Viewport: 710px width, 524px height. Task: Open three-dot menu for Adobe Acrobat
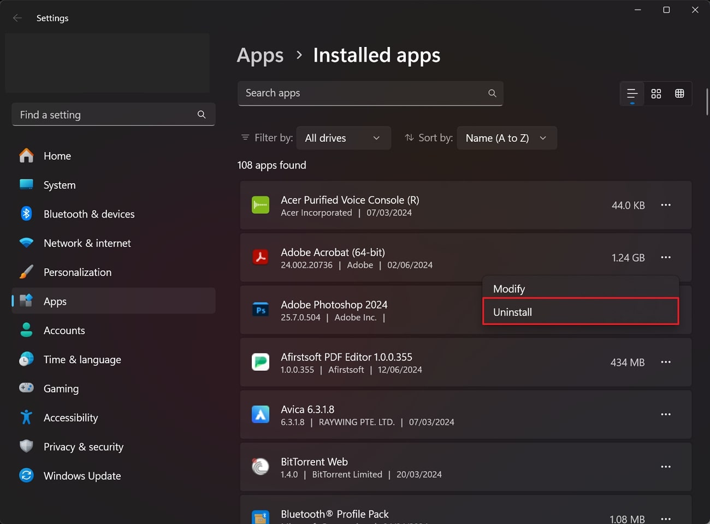pos(666,257)
